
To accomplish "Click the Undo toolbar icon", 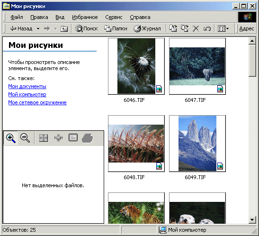I will tap(207, 28).
